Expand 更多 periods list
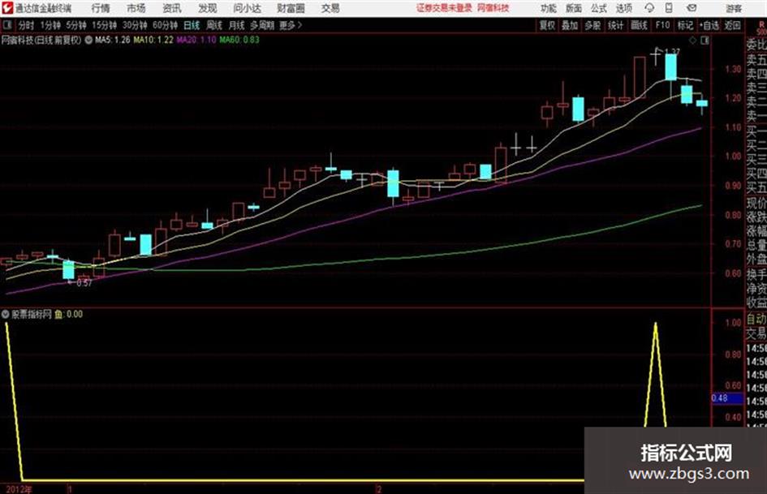The height and width of the screenshot is (494, 767). 291,25
